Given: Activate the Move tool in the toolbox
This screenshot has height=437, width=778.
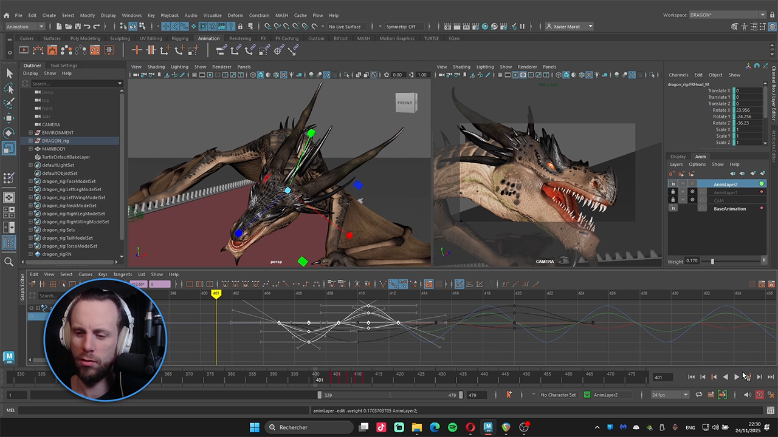Looking at the screenshot, I should (x=9, y=118).
